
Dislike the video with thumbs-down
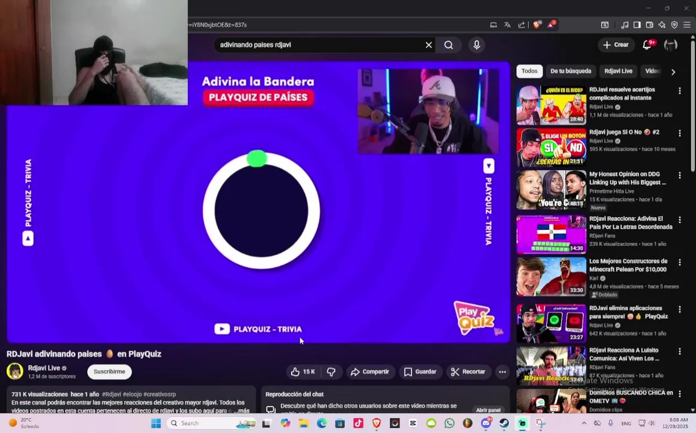point(331,372)
